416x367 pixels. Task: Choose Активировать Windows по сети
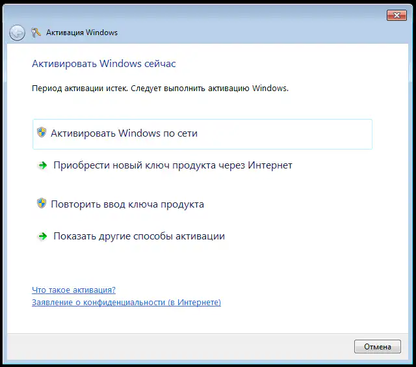click(x=202, y=134)
